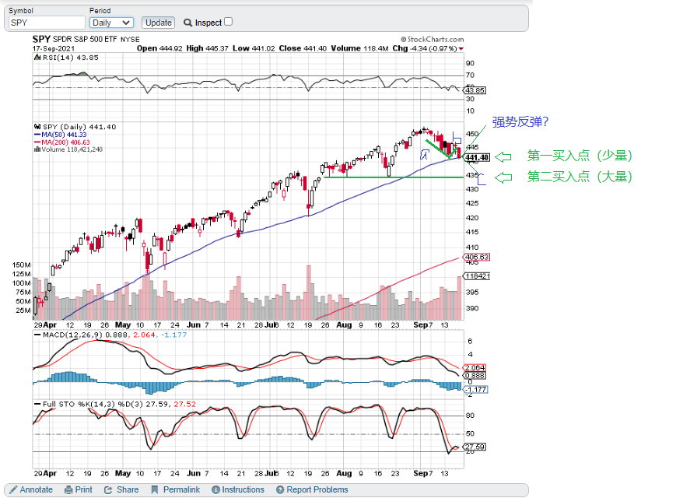Click the 强势反弹? annotation text
This screenshot has width=676, height=498.
pyautogui.click(x=519, y=122)
